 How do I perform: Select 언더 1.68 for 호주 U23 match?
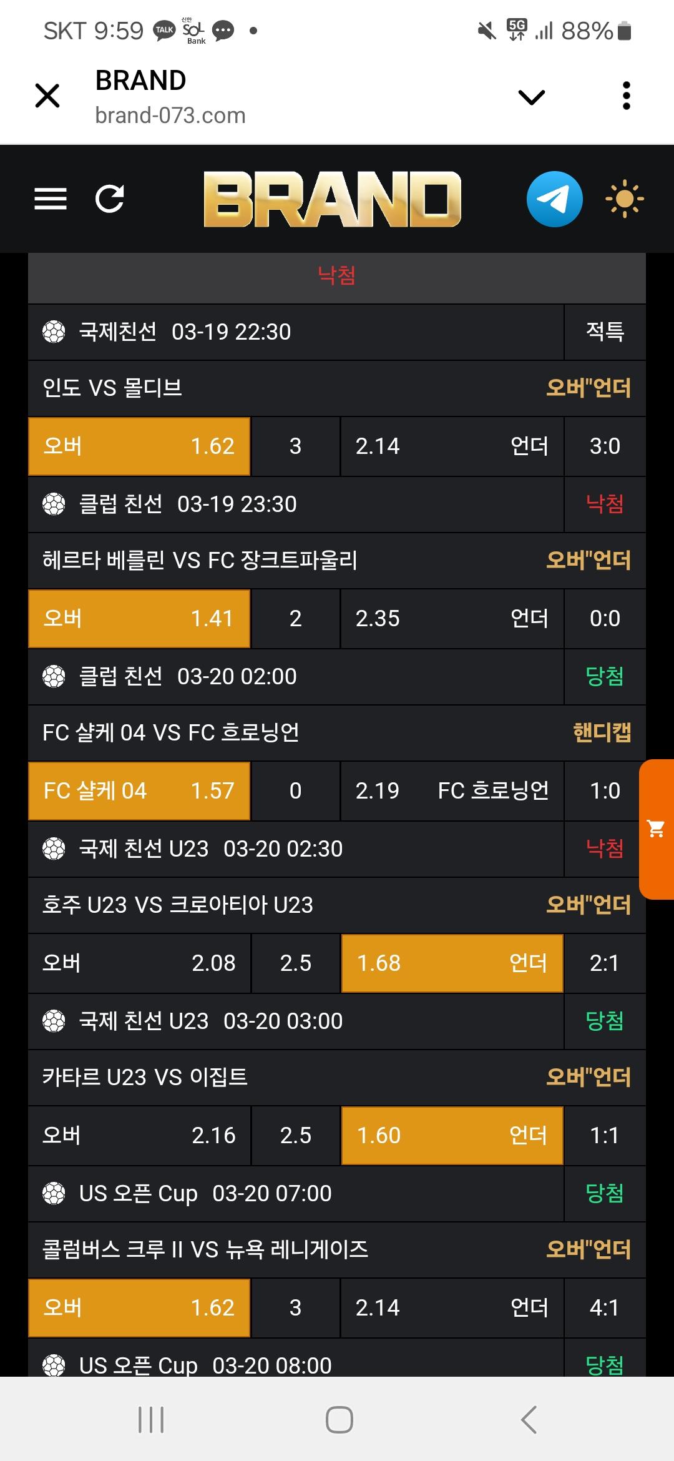[452, 963]
